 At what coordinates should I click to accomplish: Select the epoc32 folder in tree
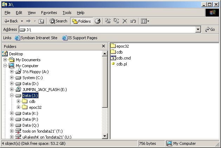[35, 107]
